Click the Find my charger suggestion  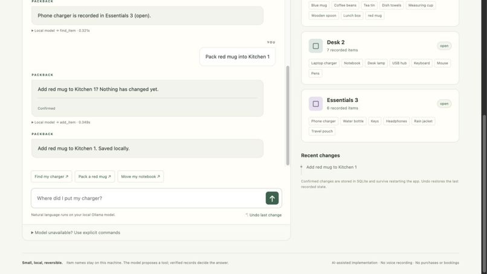pyautogui.click(x=51, y=177)
